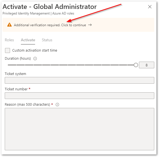
Task: Enable Custom activation start time checkbox
Action: (x=8, y=50)
